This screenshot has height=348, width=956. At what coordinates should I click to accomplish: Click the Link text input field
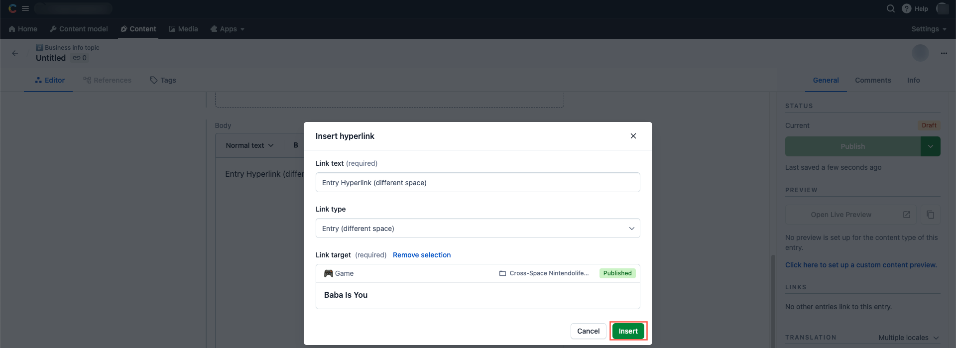[x=478, y=182]
